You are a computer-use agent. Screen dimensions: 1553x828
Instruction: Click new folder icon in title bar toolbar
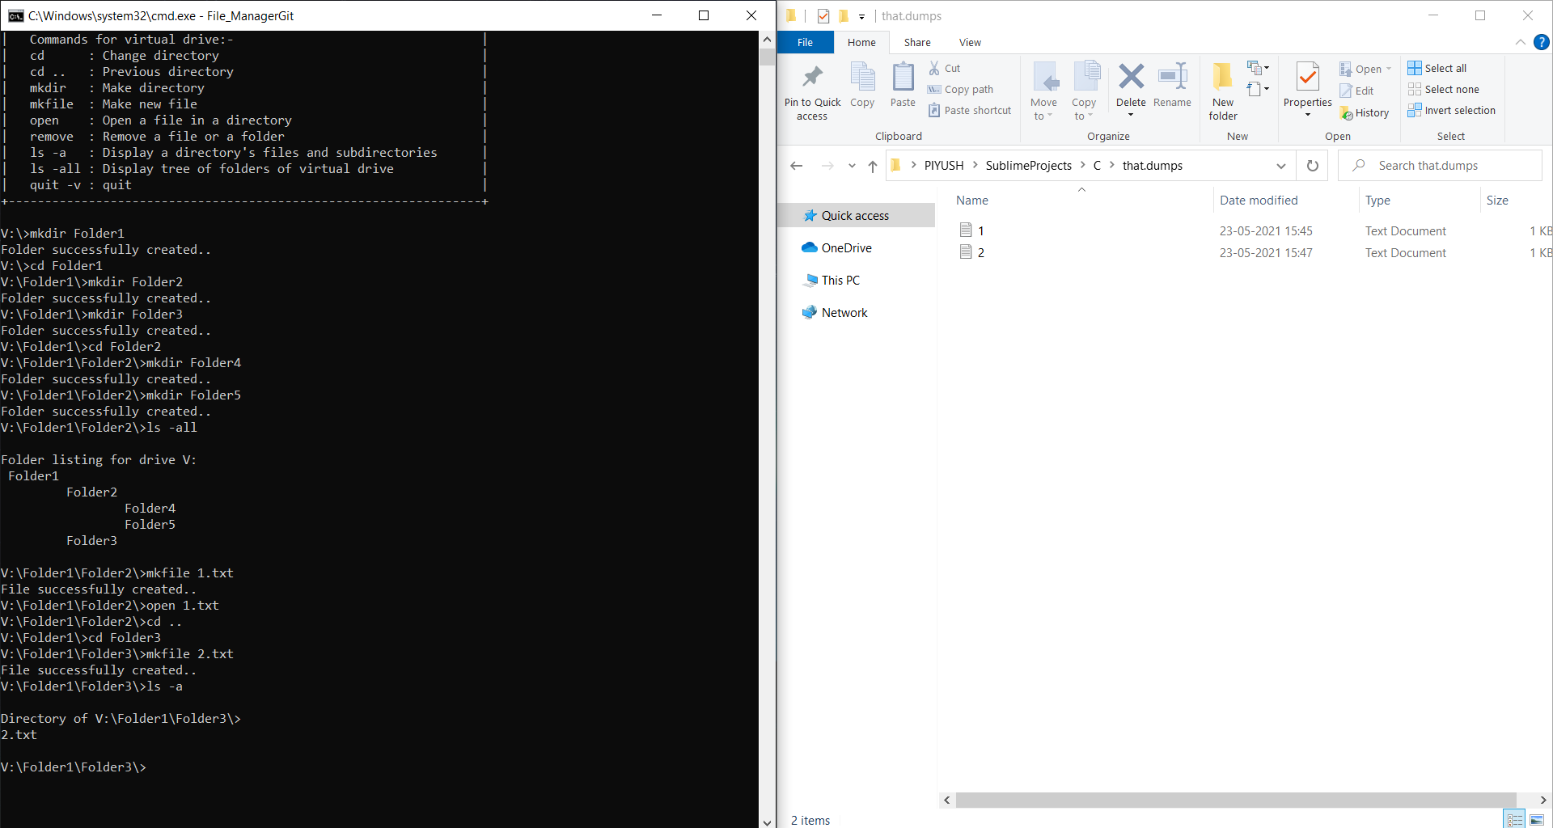click(x=844, y=16)
